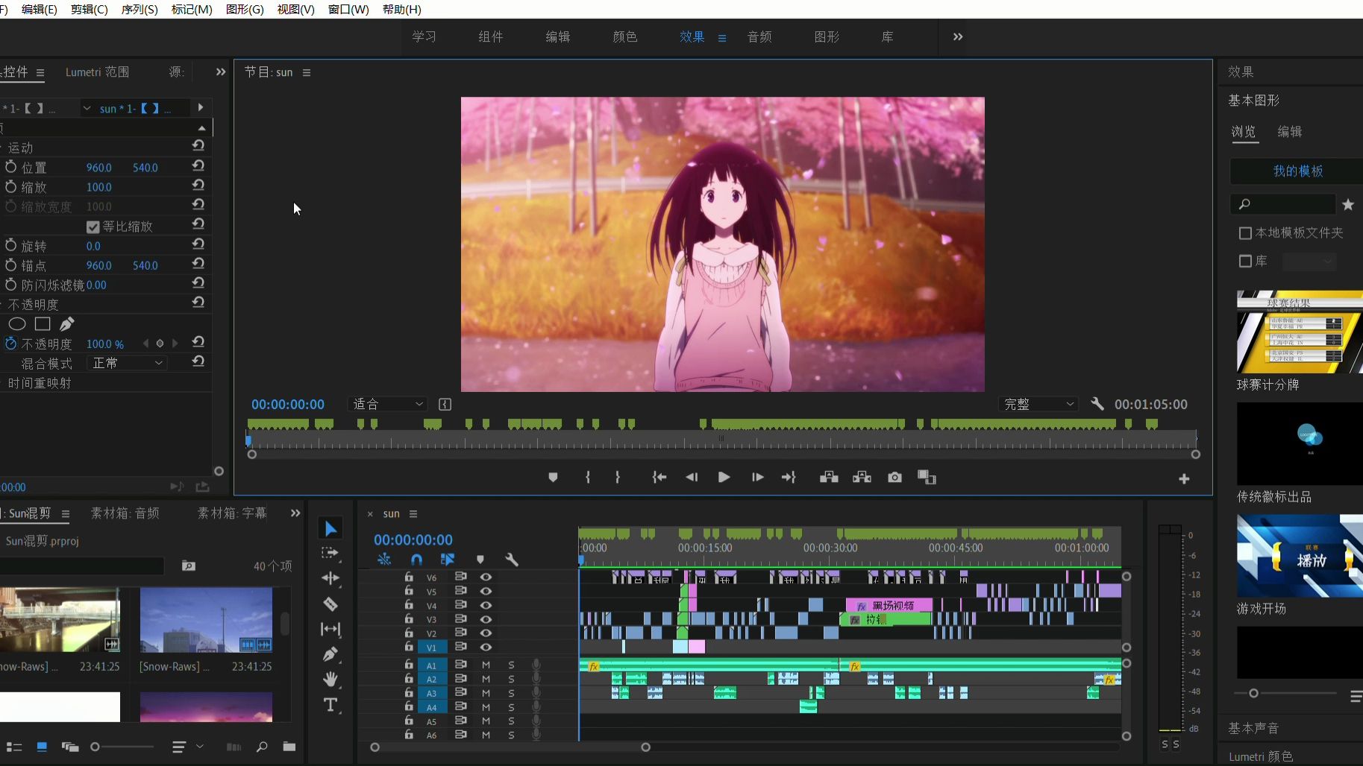
Task: Lock the V5 track
Action: point(409,591)
